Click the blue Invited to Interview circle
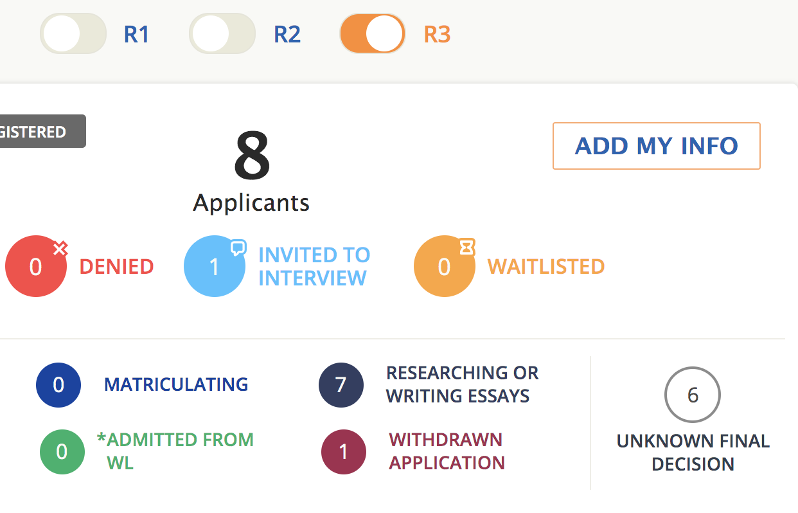Screen dimensions: 798x513 click(215, 266)
